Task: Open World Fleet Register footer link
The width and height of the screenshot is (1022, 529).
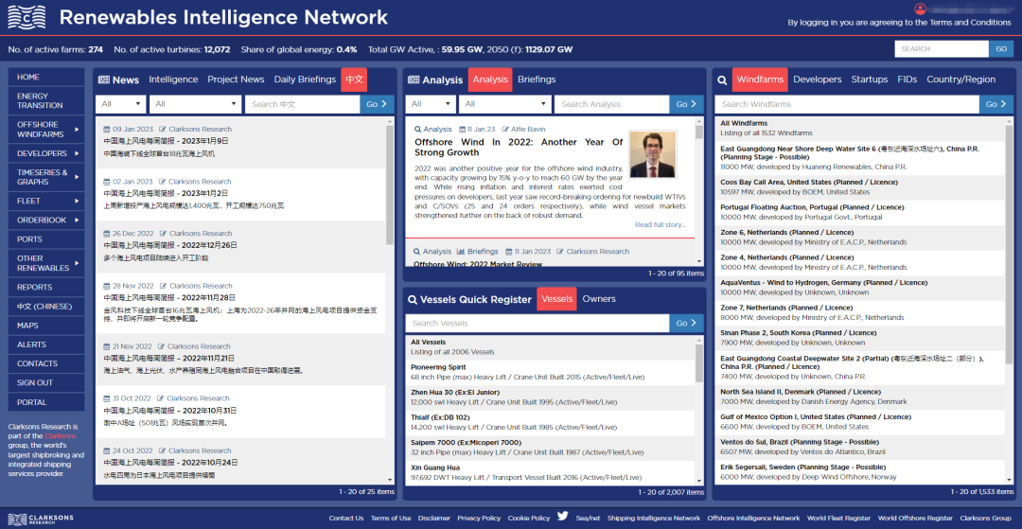Action: click(x=838, y=519)
